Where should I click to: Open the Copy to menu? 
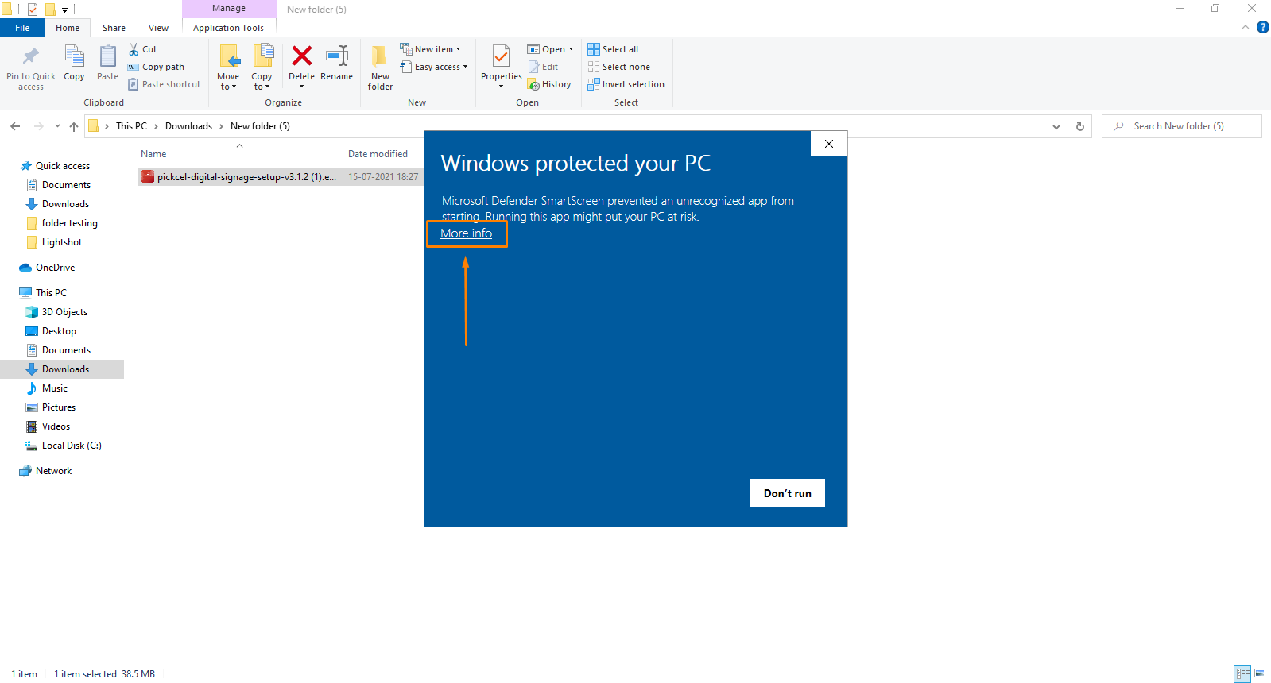(x=262, y=67)
